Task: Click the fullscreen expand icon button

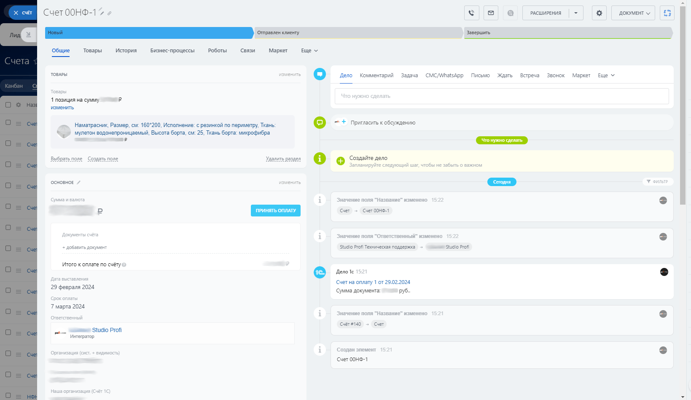Action: (x=667, y=13)
